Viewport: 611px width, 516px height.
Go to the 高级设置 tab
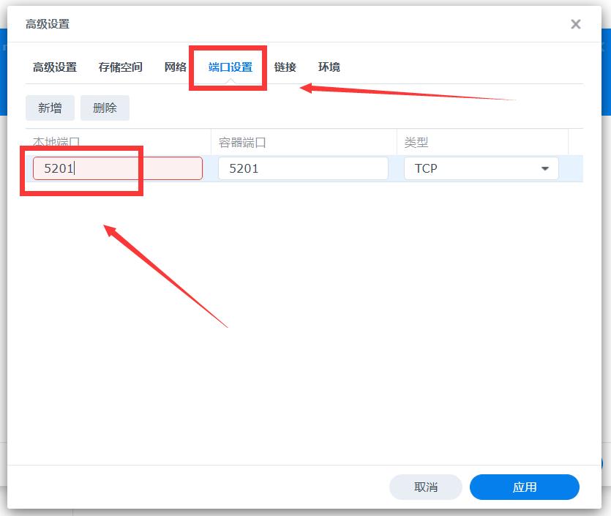point(54,67)
